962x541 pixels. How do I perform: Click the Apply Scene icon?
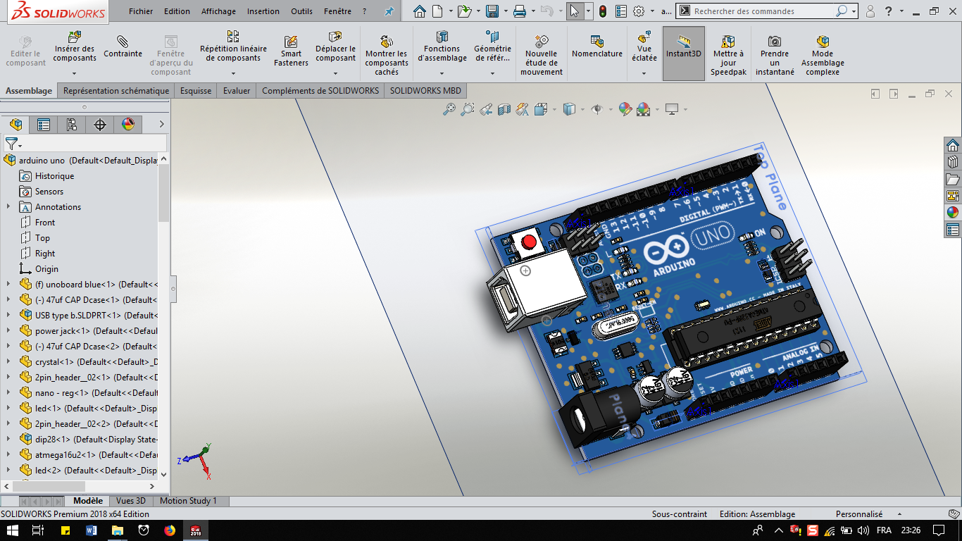pyautogui.click(x=643, y=109)
